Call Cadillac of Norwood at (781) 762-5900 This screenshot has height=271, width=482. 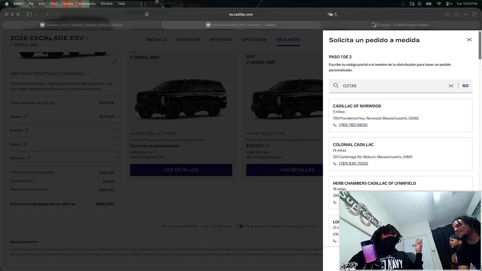click(353, 125)
